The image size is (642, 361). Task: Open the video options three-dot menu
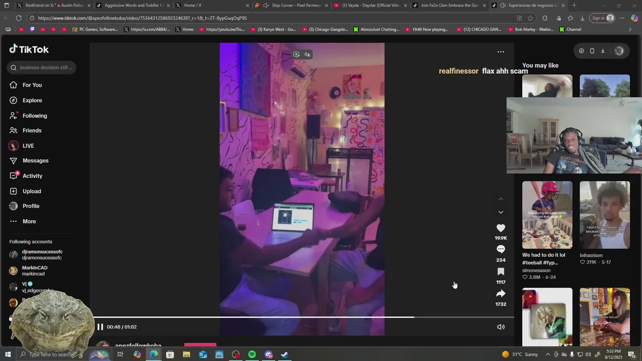[501, 52]
